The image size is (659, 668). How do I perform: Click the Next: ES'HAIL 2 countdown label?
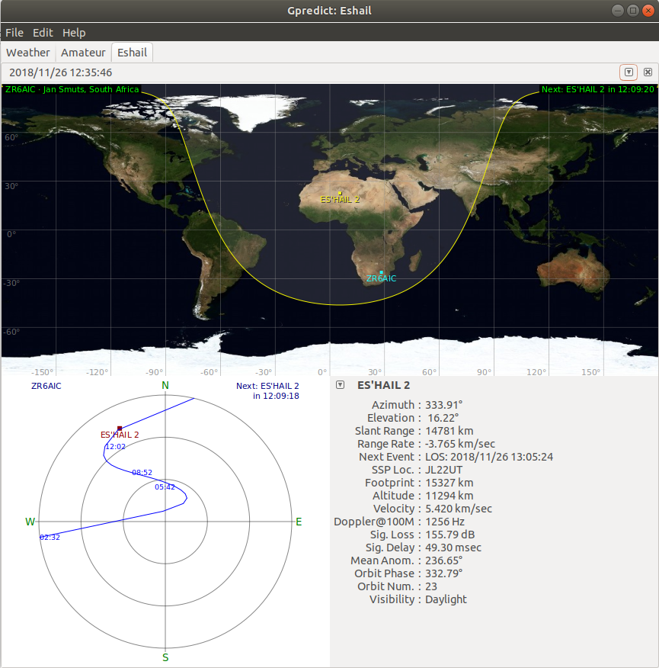tap(267, 390)
